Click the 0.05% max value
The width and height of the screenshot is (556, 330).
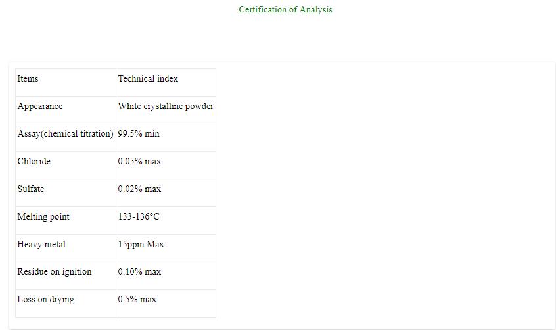click(x=139, y=162)
